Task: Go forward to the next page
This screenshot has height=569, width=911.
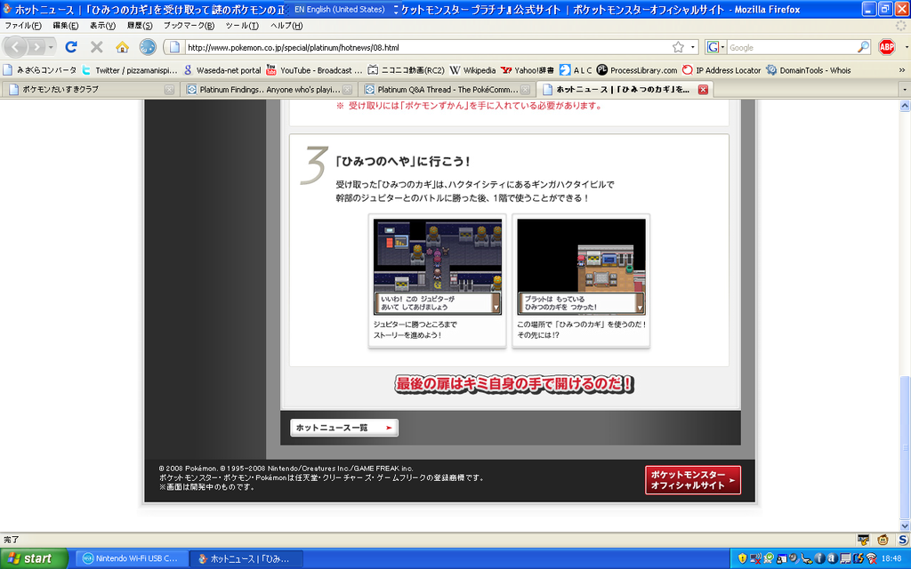Action: coord(36,47)
